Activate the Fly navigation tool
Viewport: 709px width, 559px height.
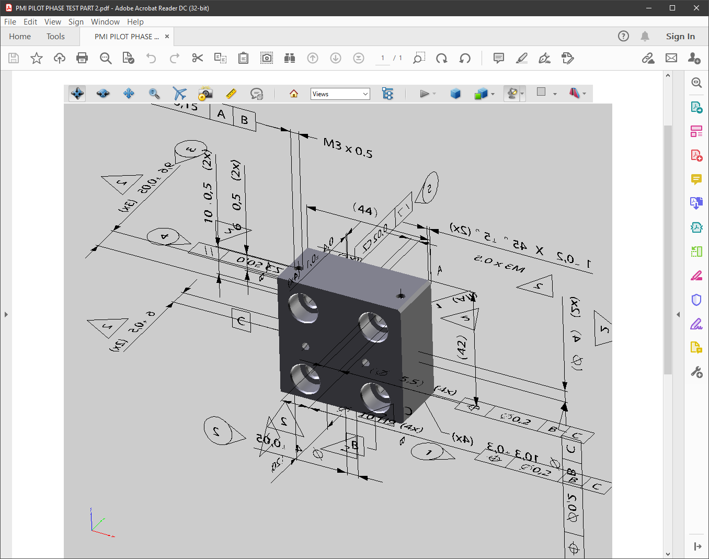179,94
